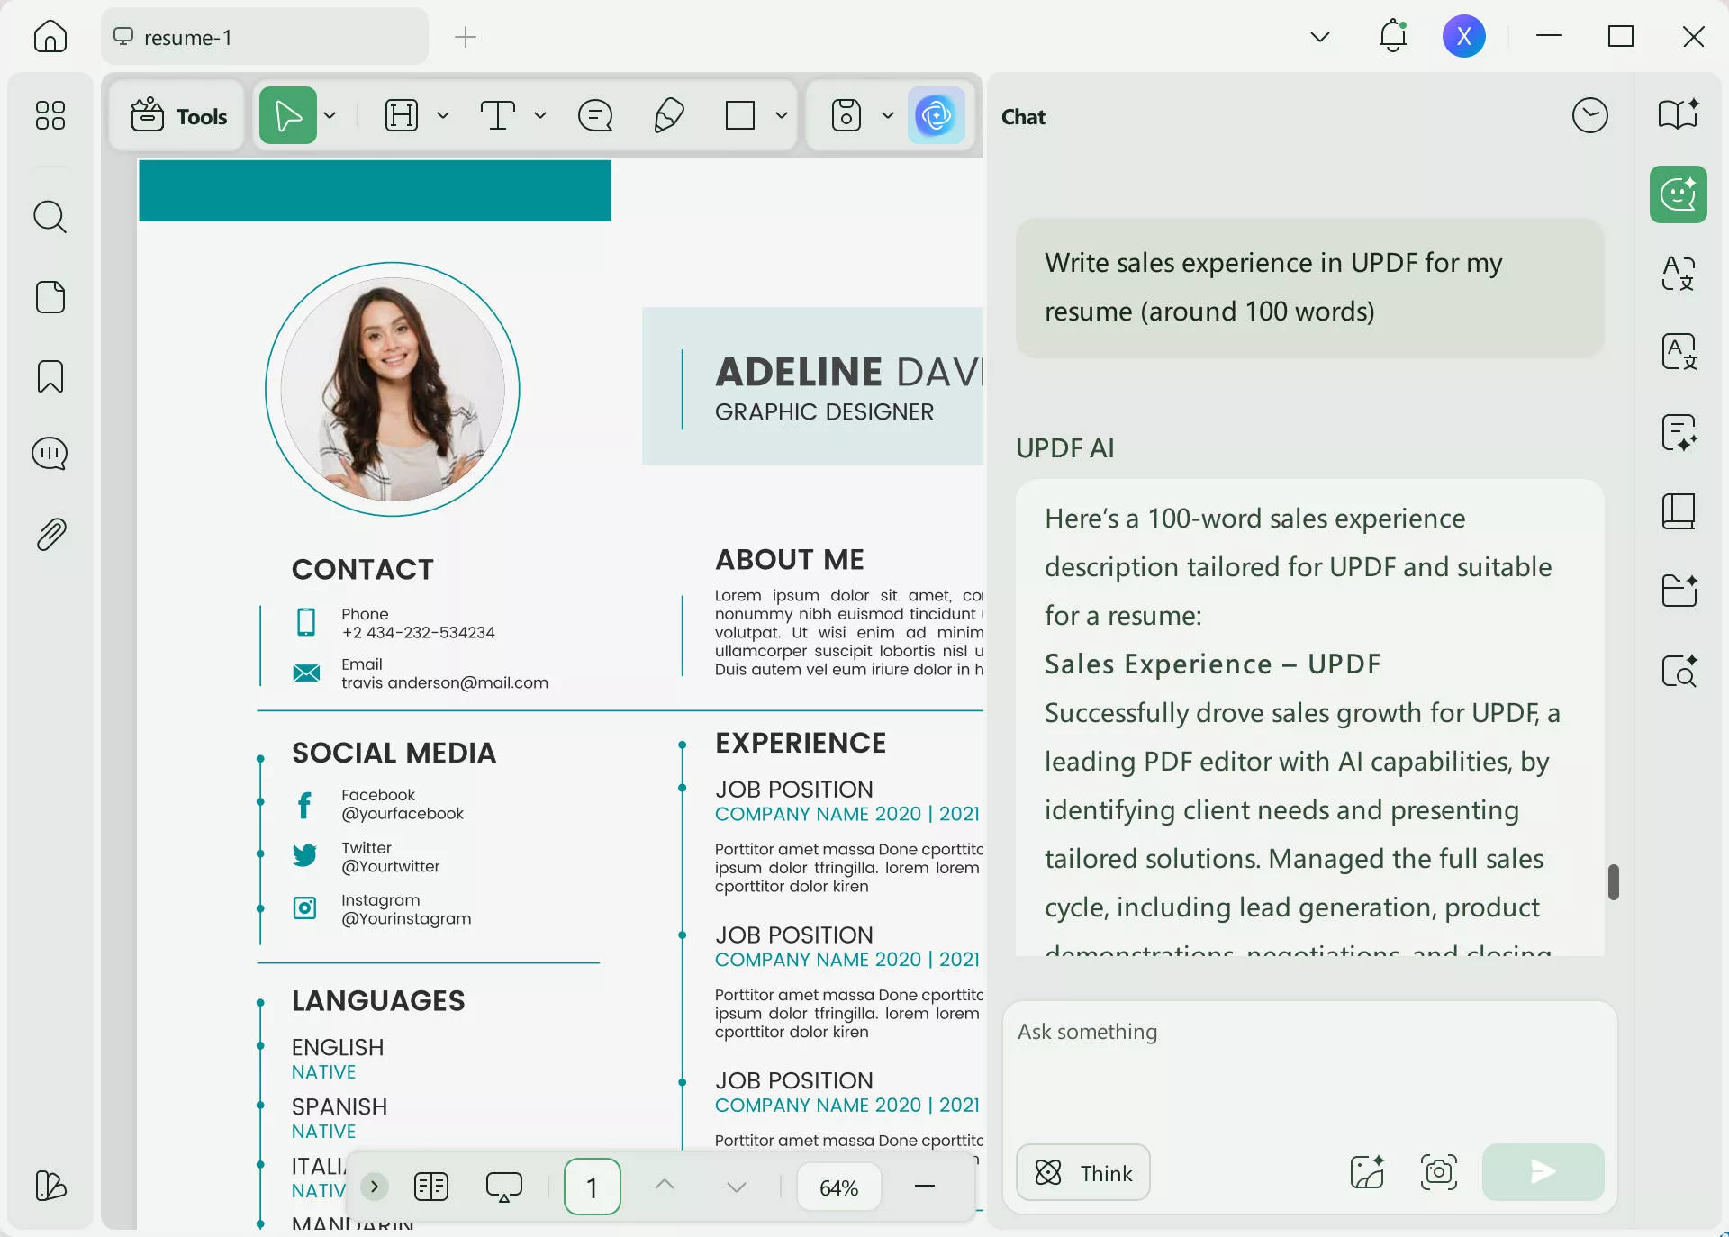Toggle Think mode in the chat input

coord(1082,1173)
